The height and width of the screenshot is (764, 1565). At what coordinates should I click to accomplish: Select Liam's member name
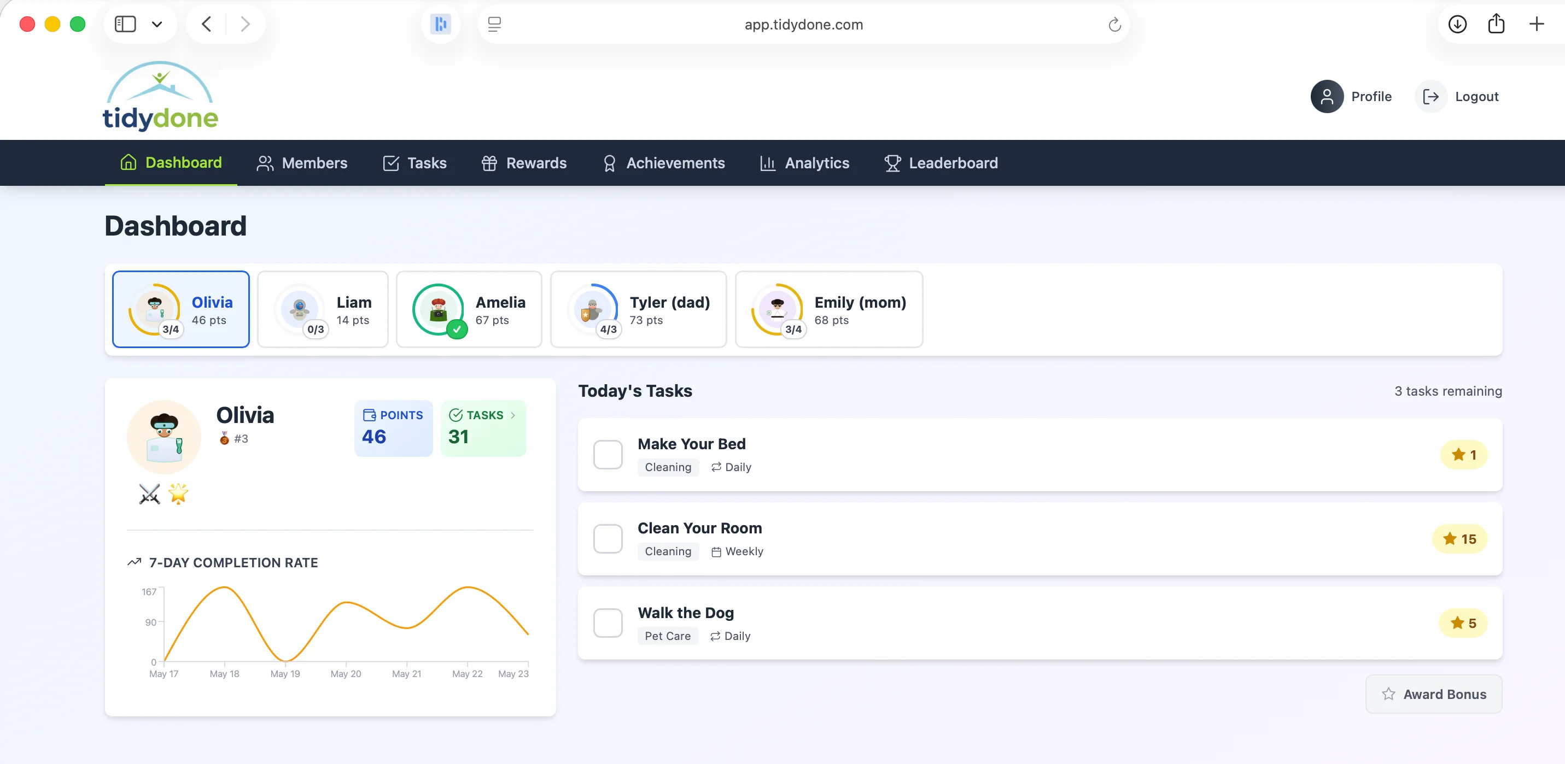(354, 302)
